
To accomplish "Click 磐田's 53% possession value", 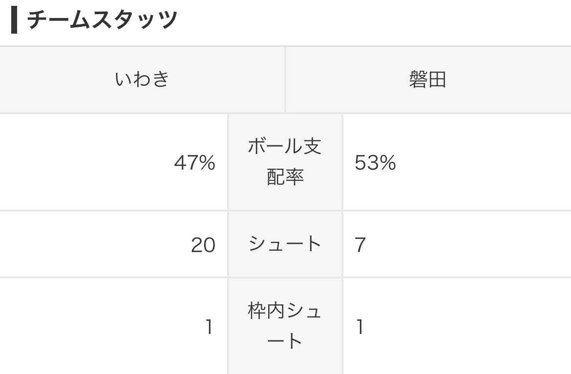I will coord(375,163).
